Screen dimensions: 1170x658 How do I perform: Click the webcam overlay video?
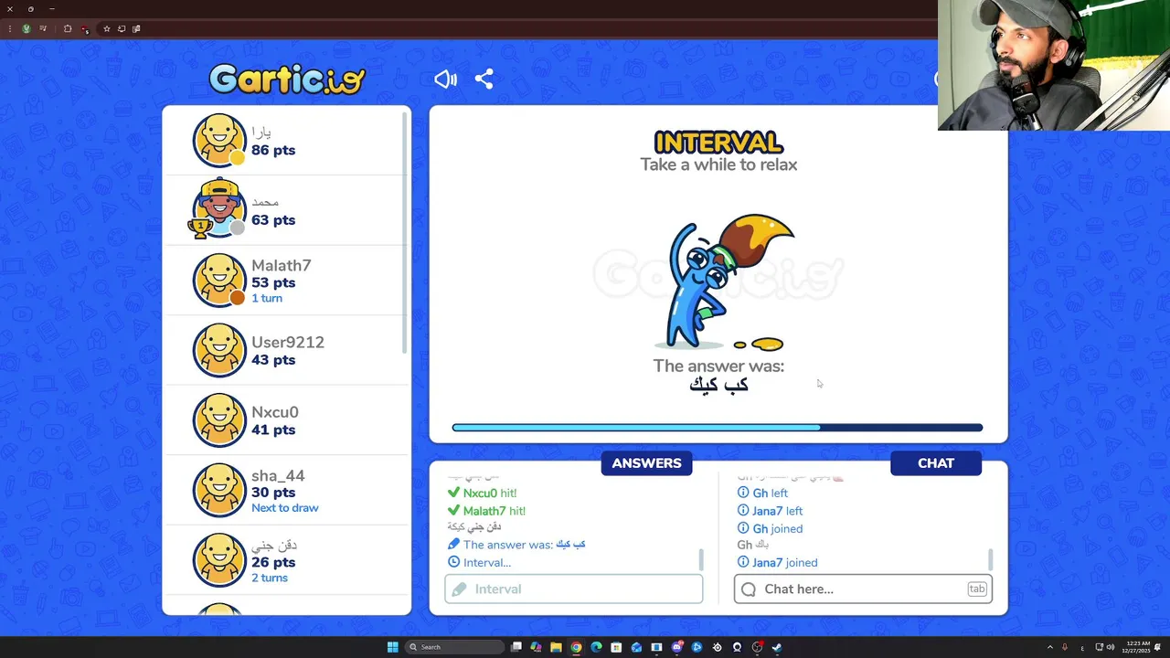pos(1054,65)
